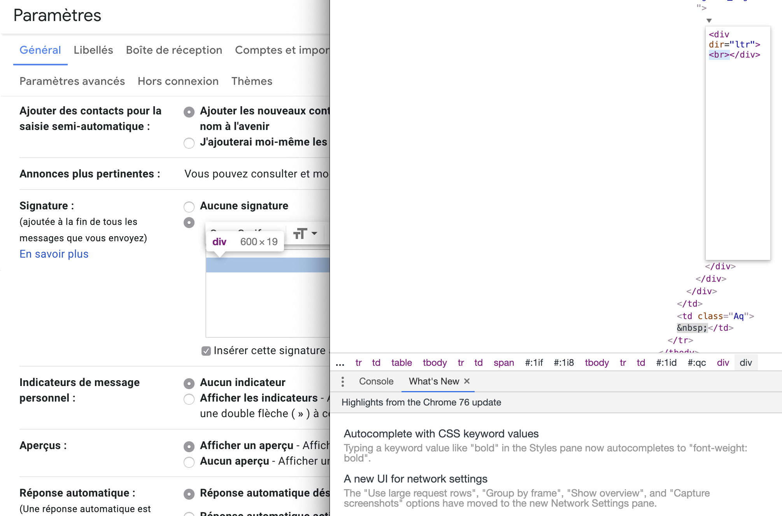Select 'J'ajouterai moi-même les' contacts option

[x=189, y=143]
